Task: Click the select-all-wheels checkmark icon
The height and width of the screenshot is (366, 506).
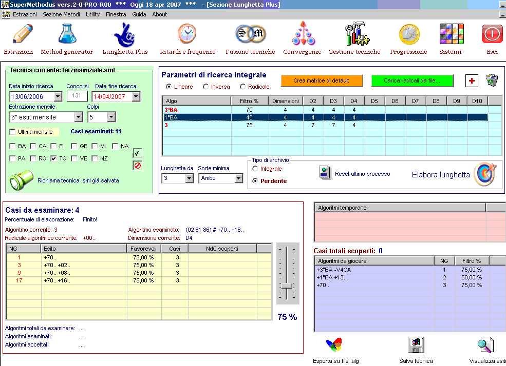Action: click(x=138, y=154)
